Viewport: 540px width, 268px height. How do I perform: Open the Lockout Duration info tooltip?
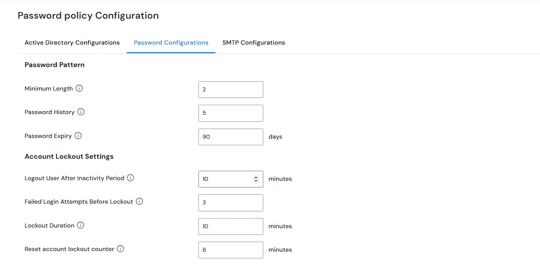tap(80, 225)
